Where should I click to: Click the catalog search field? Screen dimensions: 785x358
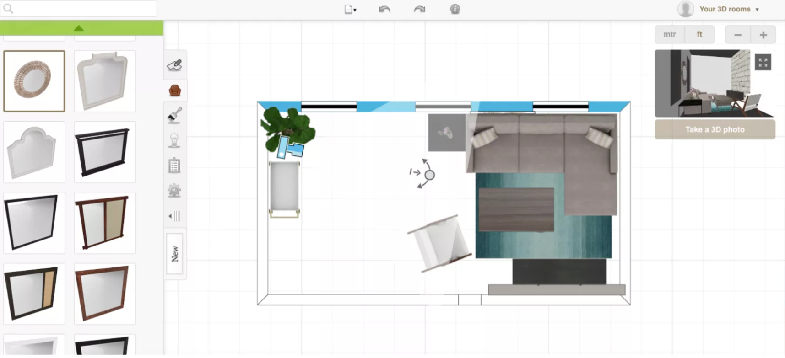pyautogui.click(x=79, y=9)
